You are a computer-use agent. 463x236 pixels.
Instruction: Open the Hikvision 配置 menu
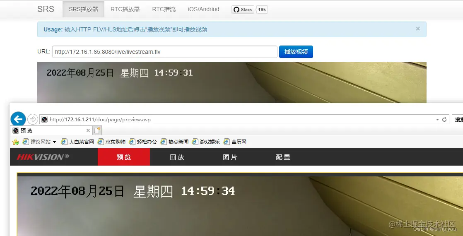pyautogui.click(x=283, y=157)
